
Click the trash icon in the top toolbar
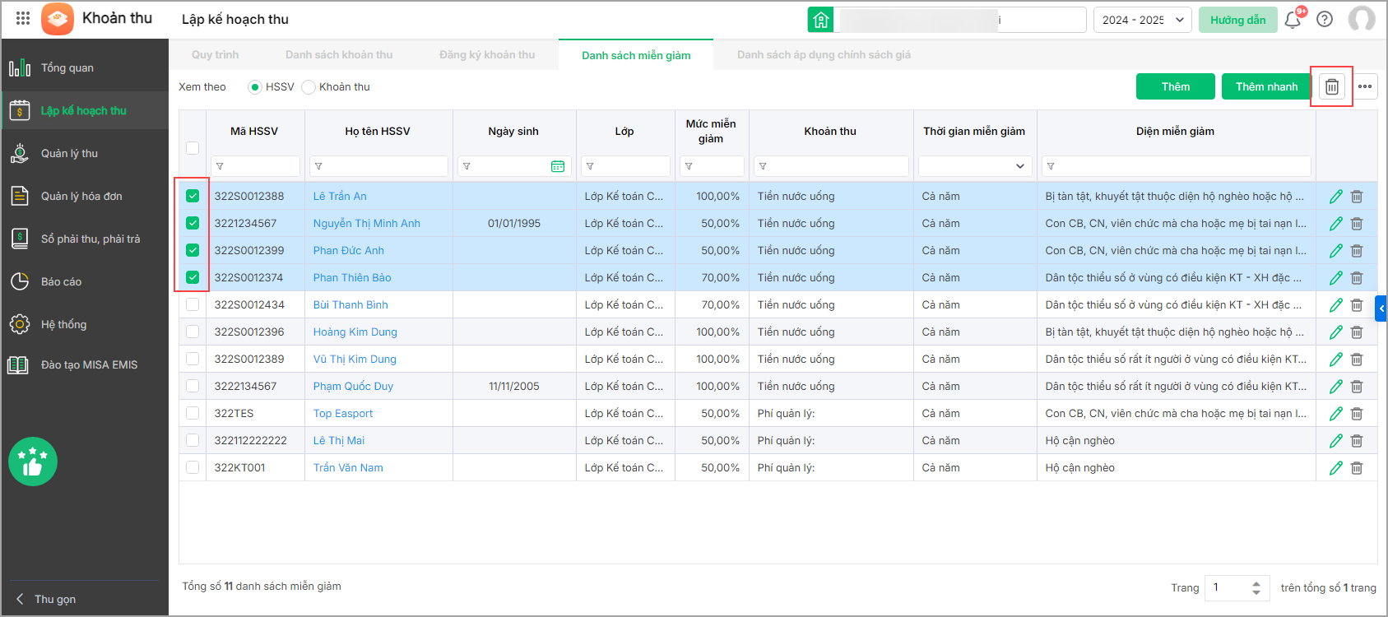click(1331, 86)
